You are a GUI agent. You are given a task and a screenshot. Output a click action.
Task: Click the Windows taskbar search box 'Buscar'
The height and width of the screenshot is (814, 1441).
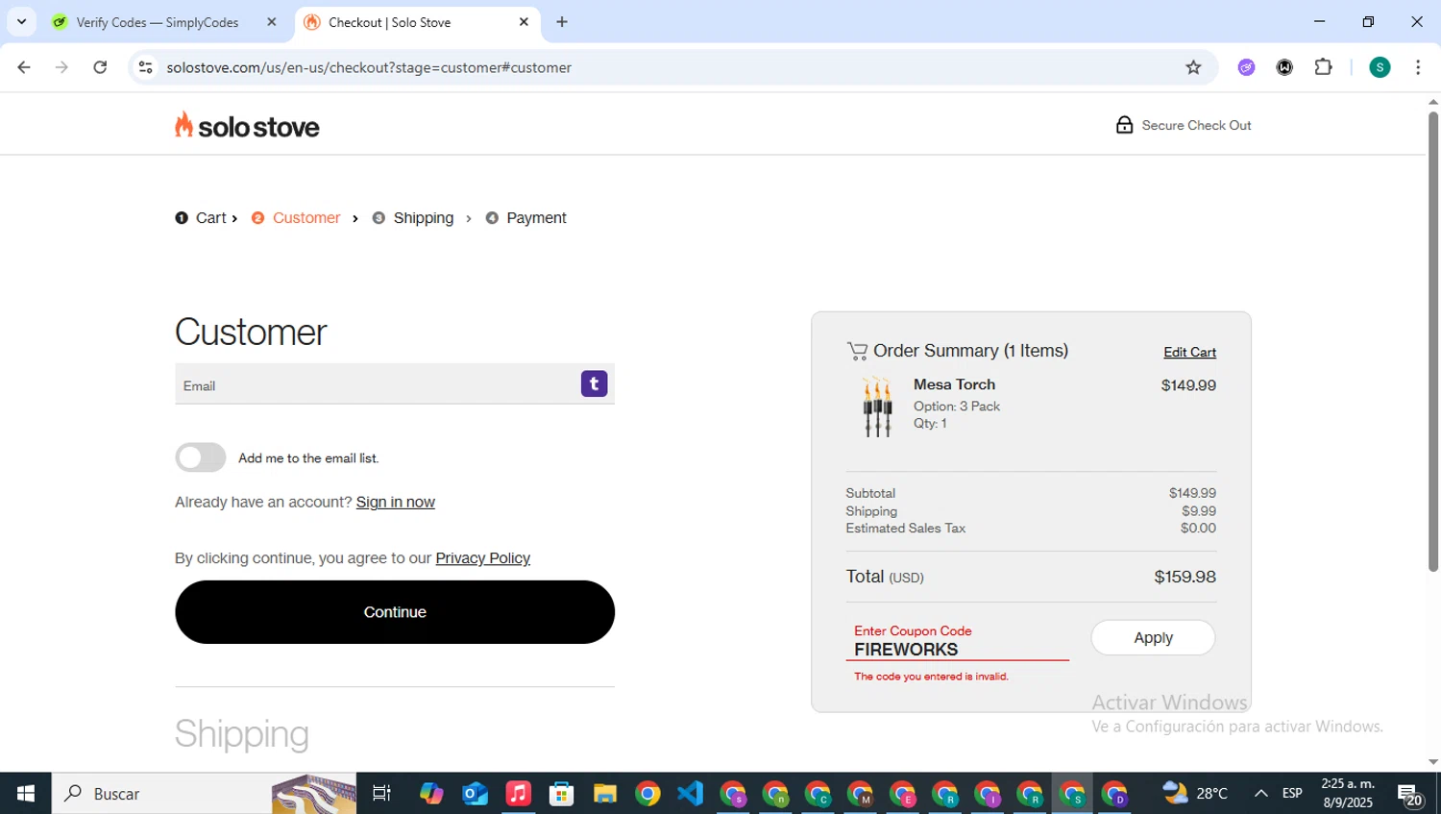click(x=204, y=794)
